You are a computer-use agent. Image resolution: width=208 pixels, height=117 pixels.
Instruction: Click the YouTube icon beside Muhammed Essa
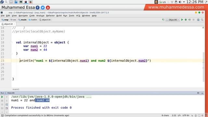coord(48,7)
